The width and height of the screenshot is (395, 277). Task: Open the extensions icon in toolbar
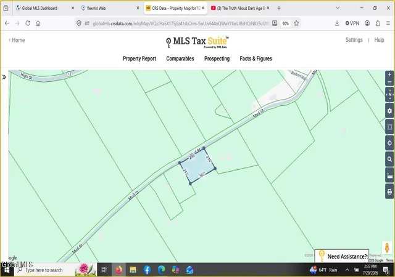[x=378, y=23]
